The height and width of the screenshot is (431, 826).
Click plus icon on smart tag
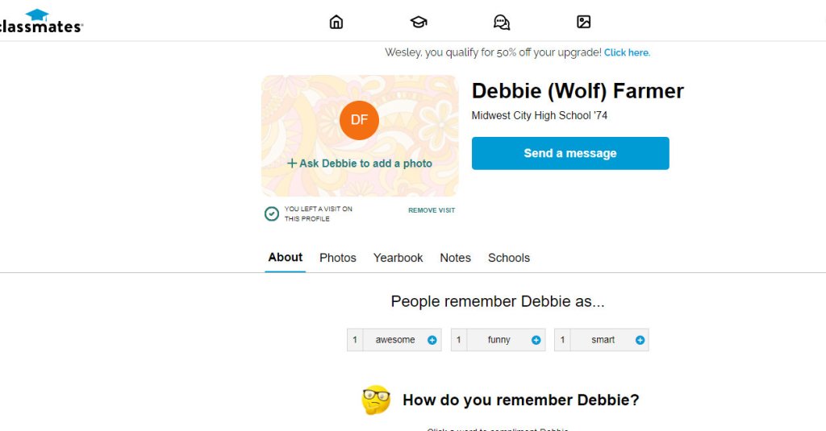pos(640,340)
